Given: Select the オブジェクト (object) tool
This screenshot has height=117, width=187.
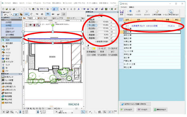Looking at the screenshot, I should [9, 62].
